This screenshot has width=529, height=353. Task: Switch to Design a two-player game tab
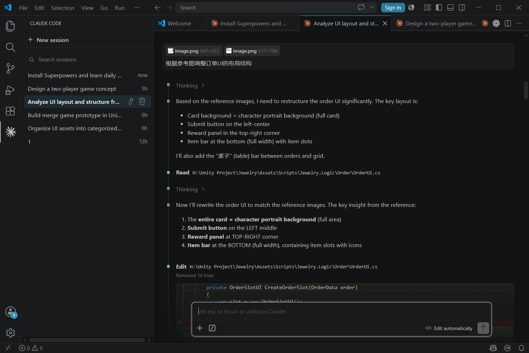coord(436,23)
